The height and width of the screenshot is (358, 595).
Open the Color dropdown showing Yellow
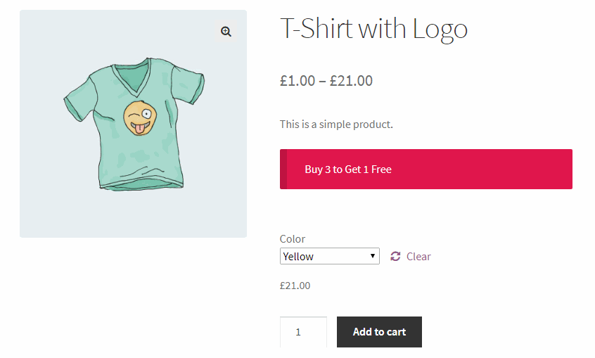click(x=329, y=257)
